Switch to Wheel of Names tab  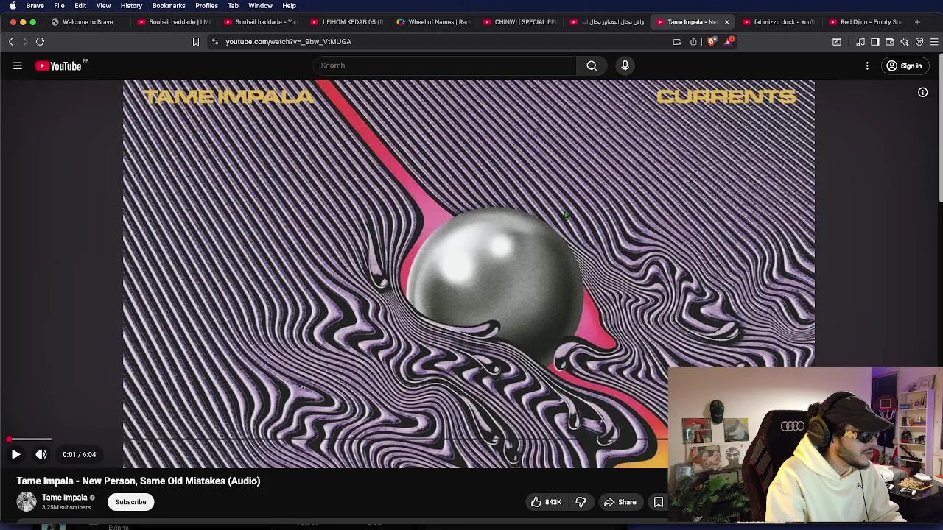(x=434, y=22)
